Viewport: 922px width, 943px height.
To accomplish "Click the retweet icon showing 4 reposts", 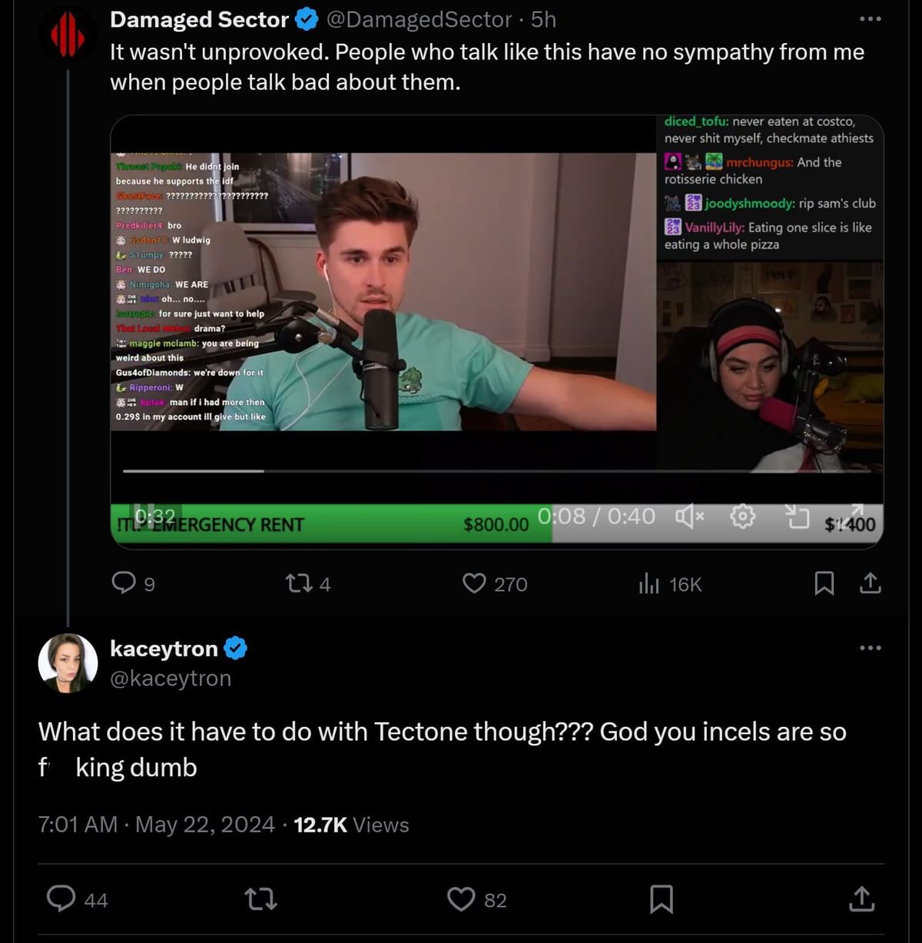I will [x=300, y=584].
